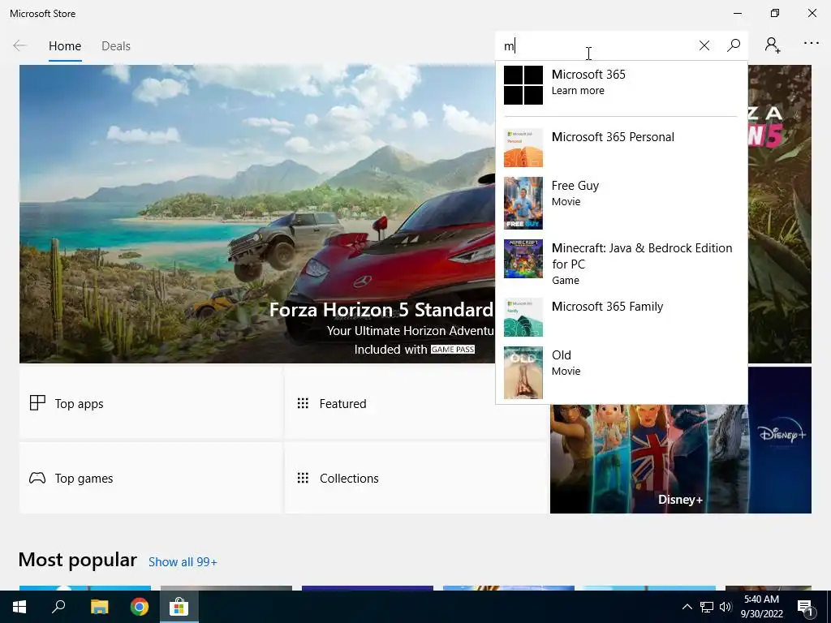831x623 pixels.
Task: Restore down the Microsoft Store window
Action: (x=775, y=13)
